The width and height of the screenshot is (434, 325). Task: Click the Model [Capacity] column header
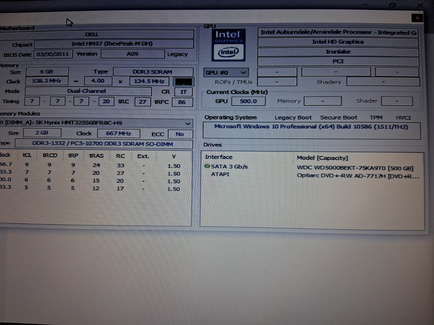pos(322,158)
